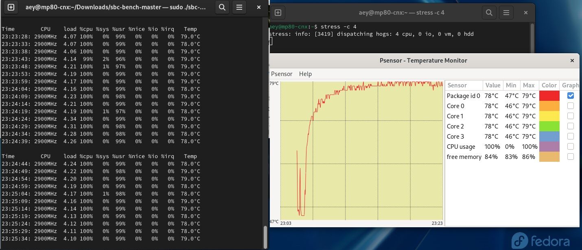Click free memory value 84%

pos(491,157)
